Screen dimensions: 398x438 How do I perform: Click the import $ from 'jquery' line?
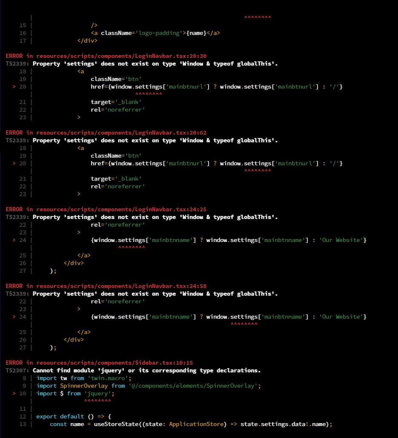[x=75, y=394]
